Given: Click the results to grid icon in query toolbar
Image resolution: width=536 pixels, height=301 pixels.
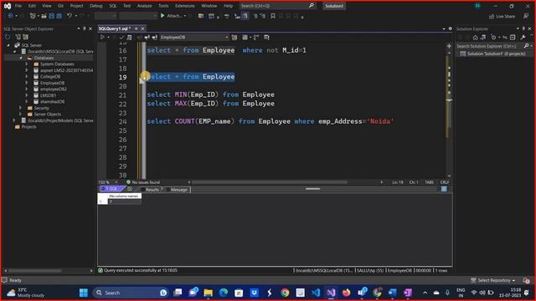Looking at the screenshot, I should 245,37.
